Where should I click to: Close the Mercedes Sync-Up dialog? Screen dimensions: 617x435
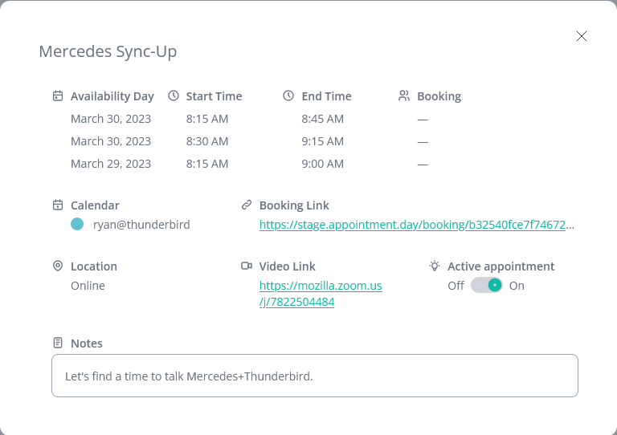tap(582, 36)
